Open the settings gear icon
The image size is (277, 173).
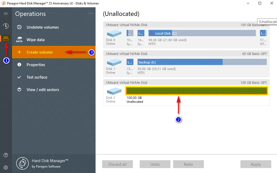pos(6,168)
